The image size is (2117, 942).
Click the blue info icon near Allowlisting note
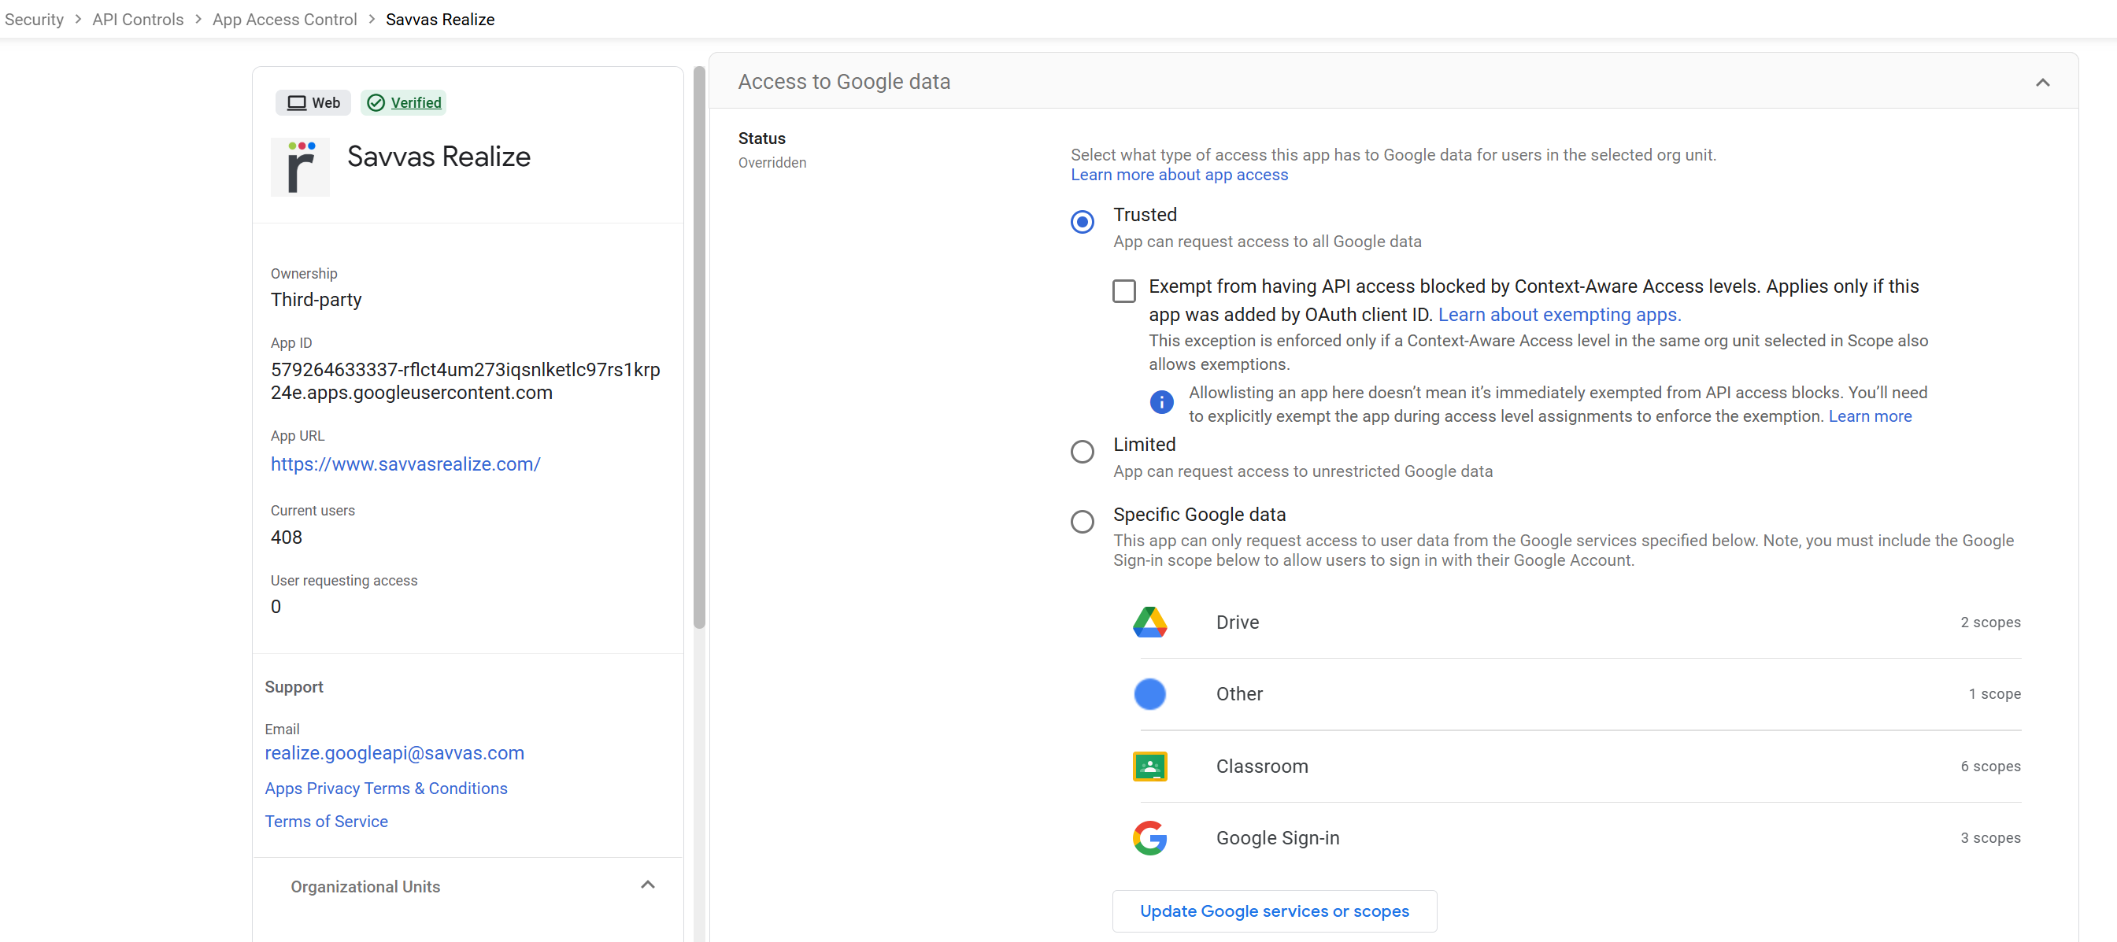(1161, 402)
